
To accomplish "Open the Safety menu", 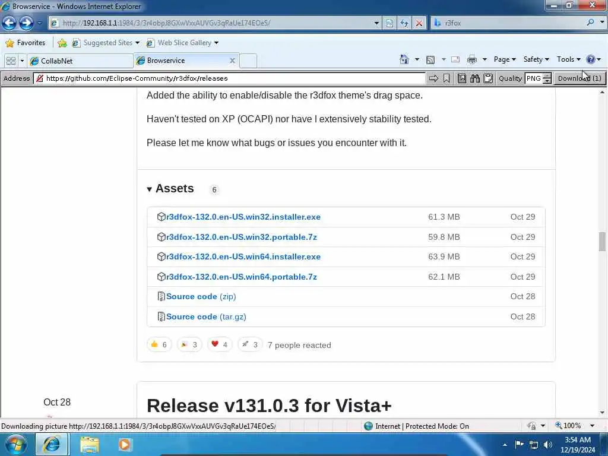I will [536, 59].
